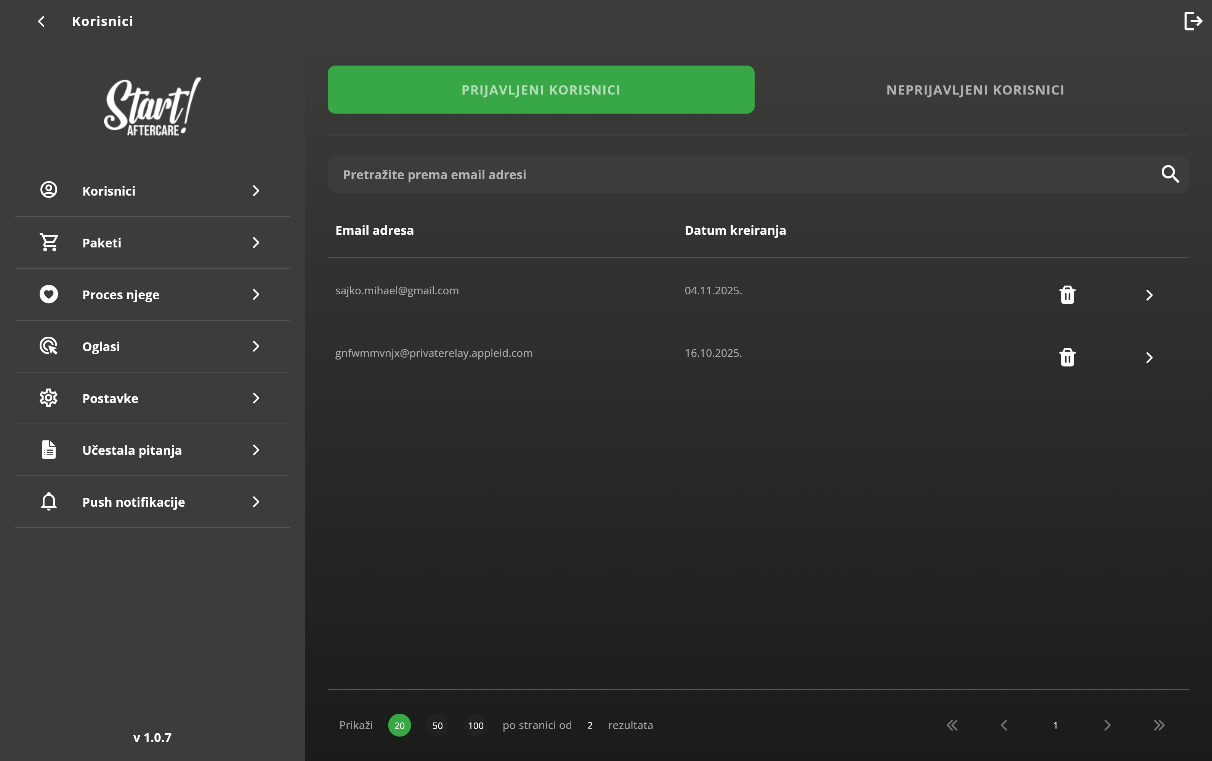Expand the Učestala pitanja chevron
This screenshot has height=761, width=1212.
[x=256, y=450]
